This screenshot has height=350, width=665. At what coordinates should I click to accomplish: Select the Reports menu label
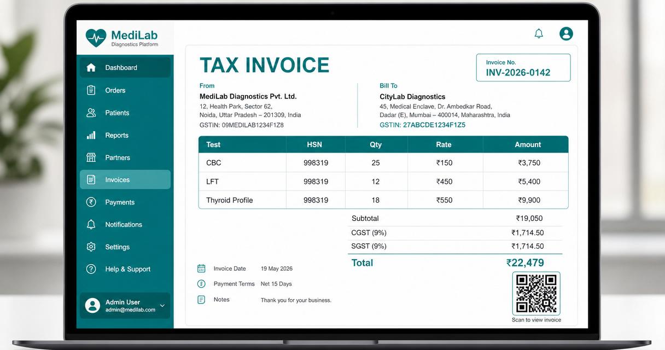point(116,135)
